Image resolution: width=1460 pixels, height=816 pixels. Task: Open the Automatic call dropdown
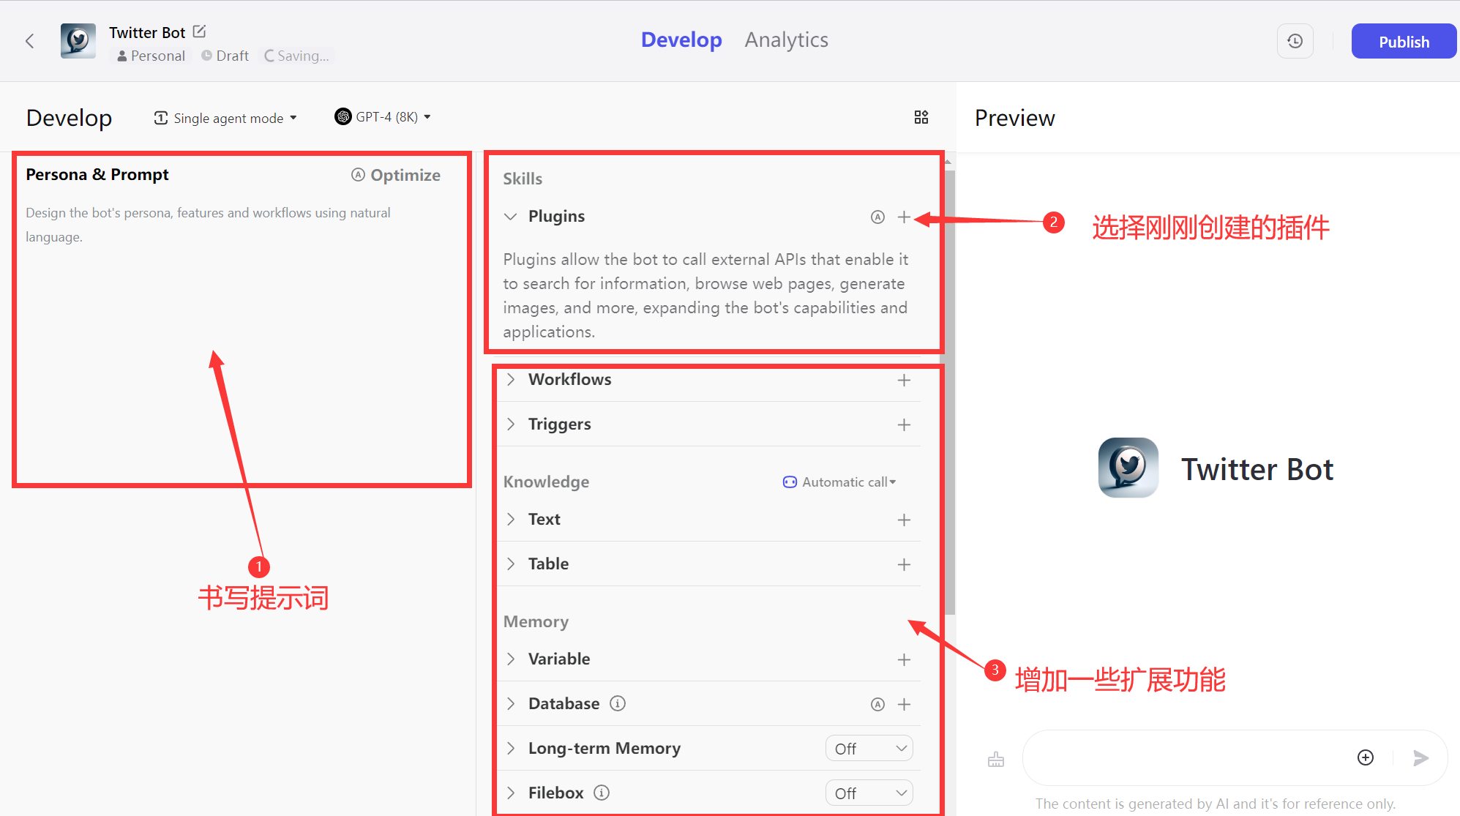[x=839, y=482]
